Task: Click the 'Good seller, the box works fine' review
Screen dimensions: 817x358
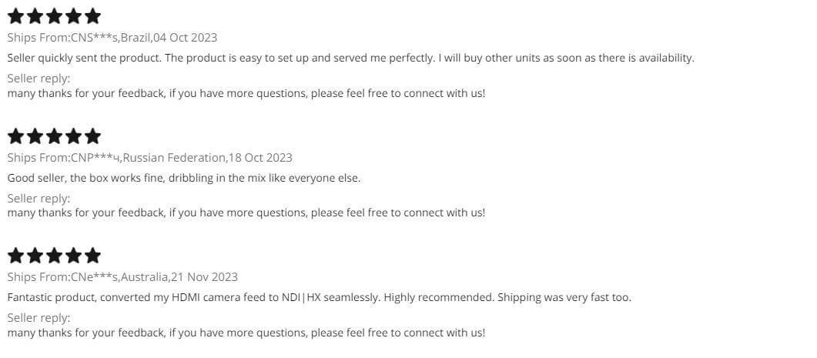Action: click(x=184, y=178)
